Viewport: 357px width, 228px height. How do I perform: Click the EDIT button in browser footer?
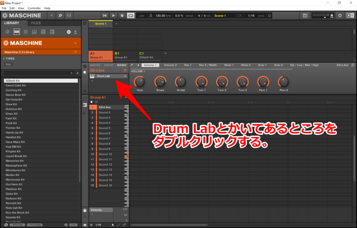click(x=73, y=225)
